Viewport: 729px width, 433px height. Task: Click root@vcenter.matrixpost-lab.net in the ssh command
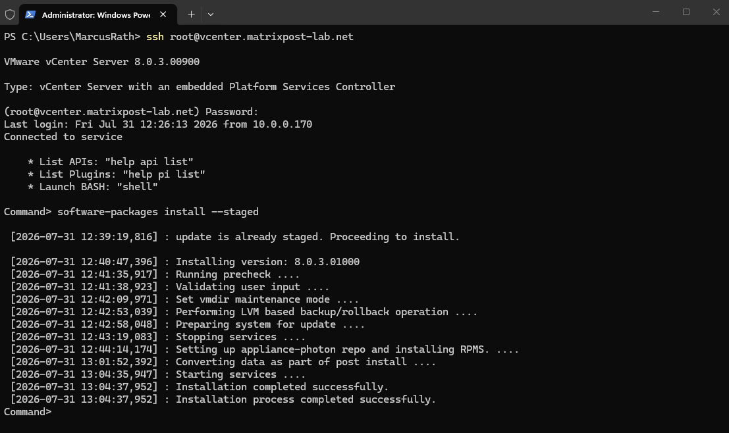pyautogui.click(x=261, y=37)
